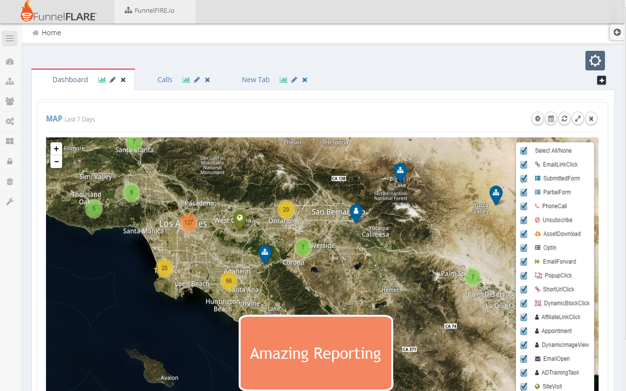Screen dimensions: 626x391
Task: Click the wrench tools icon in sidebar
Action: click(x=10, y=201)
